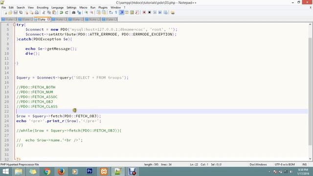Click the Ln : 22 status text

click(194, 164)
